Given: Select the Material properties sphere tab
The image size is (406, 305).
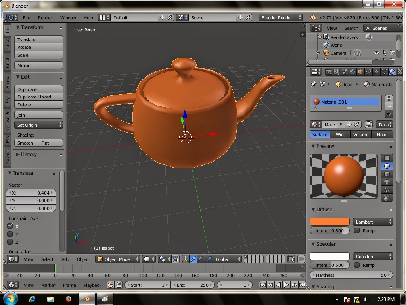Looking at the screenshot, I should coord(392,72).
